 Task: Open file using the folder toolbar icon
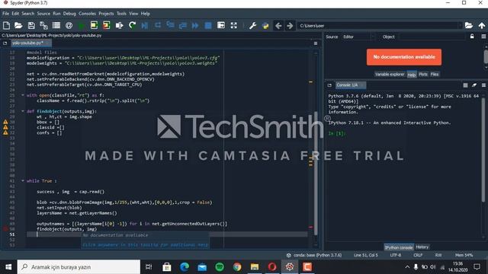pyautogui.click(x=18, y=25)
